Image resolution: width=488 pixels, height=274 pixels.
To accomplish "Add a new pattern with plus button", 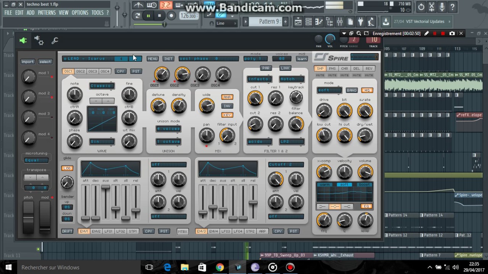I will coord(285,21).
